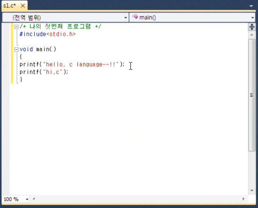Collapse the void main() outline
This screenshot has height=208, width=258.
pos(16,49)
